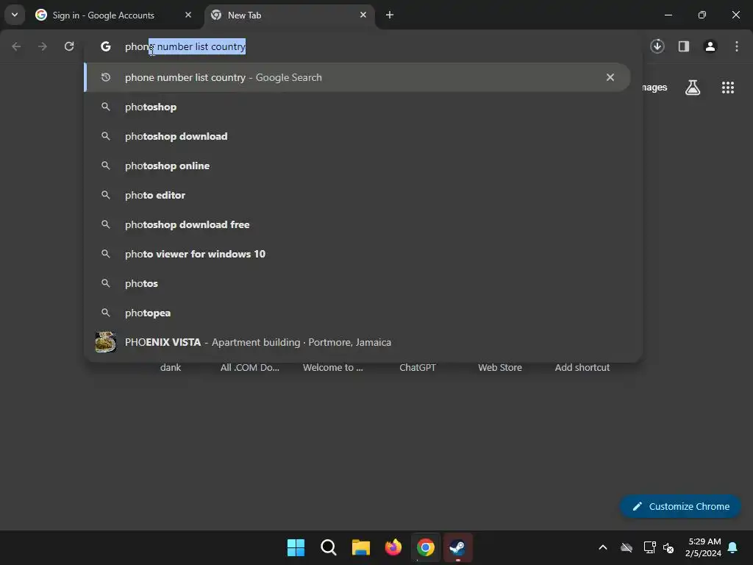The image size is (753, 565).
Task: Click Add shortcut
Action: [582, 368]
